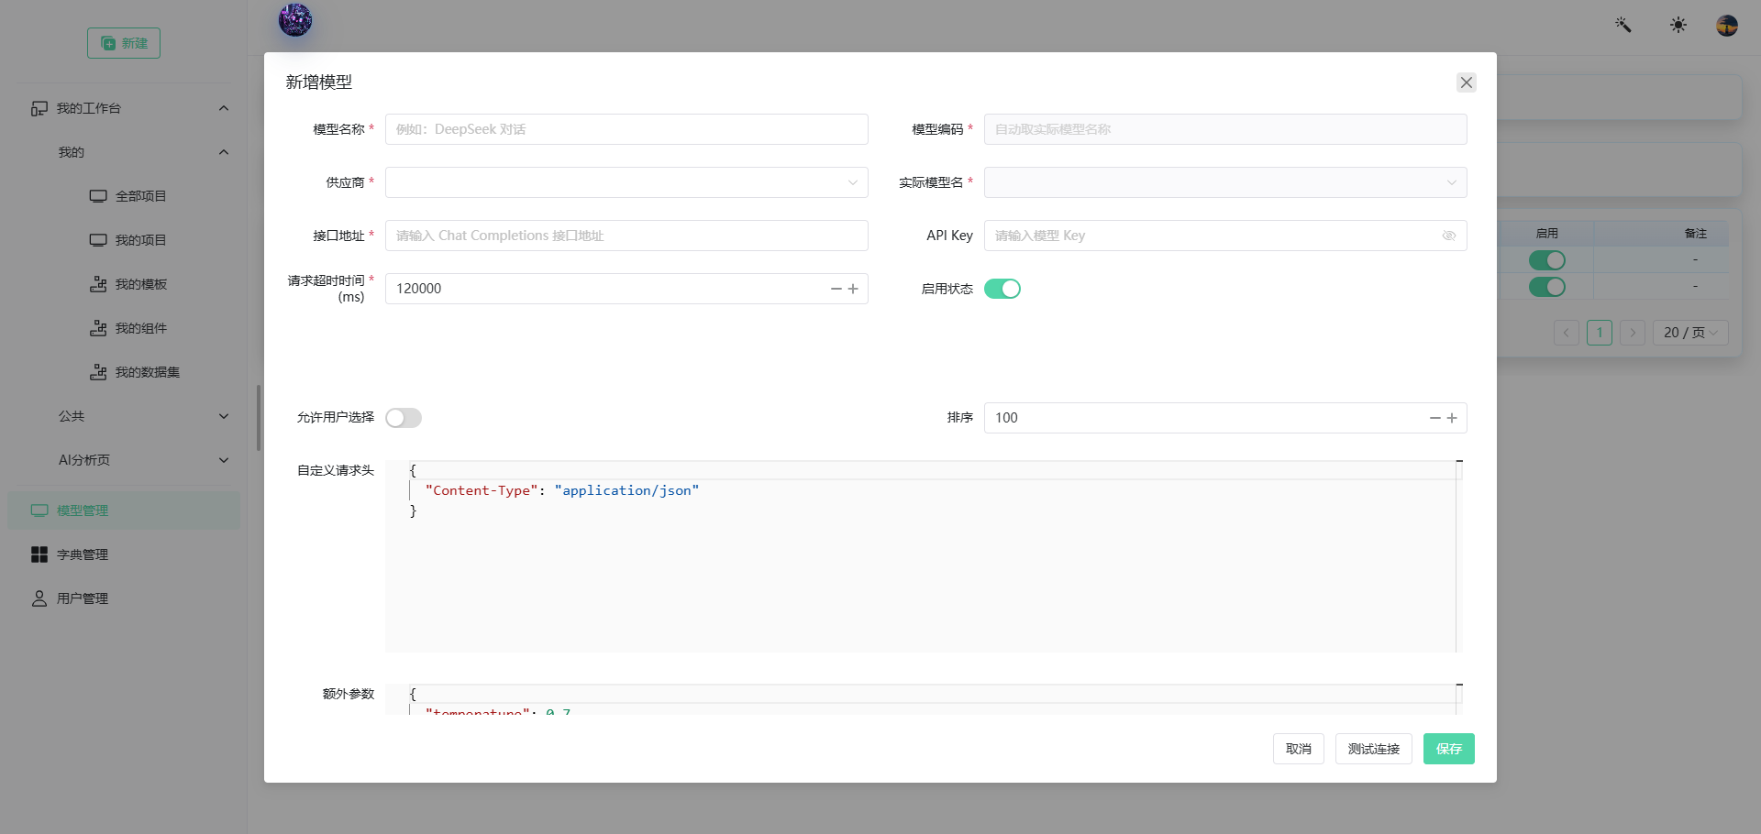The height and width of the screenshot is (834, 1761).
Task: Increase timeout with the plus stepper
Action: 853,289
